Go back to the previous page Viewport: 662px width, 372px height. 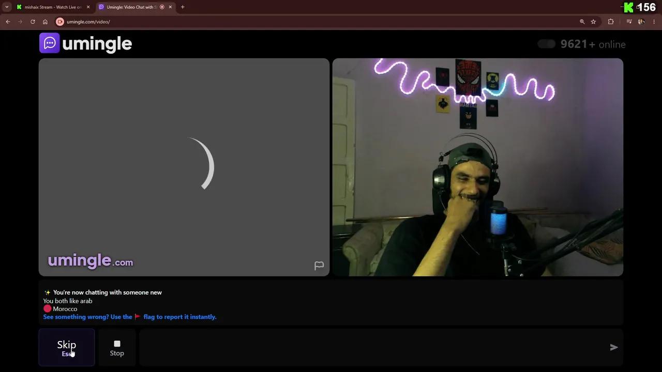pos(8,22)
